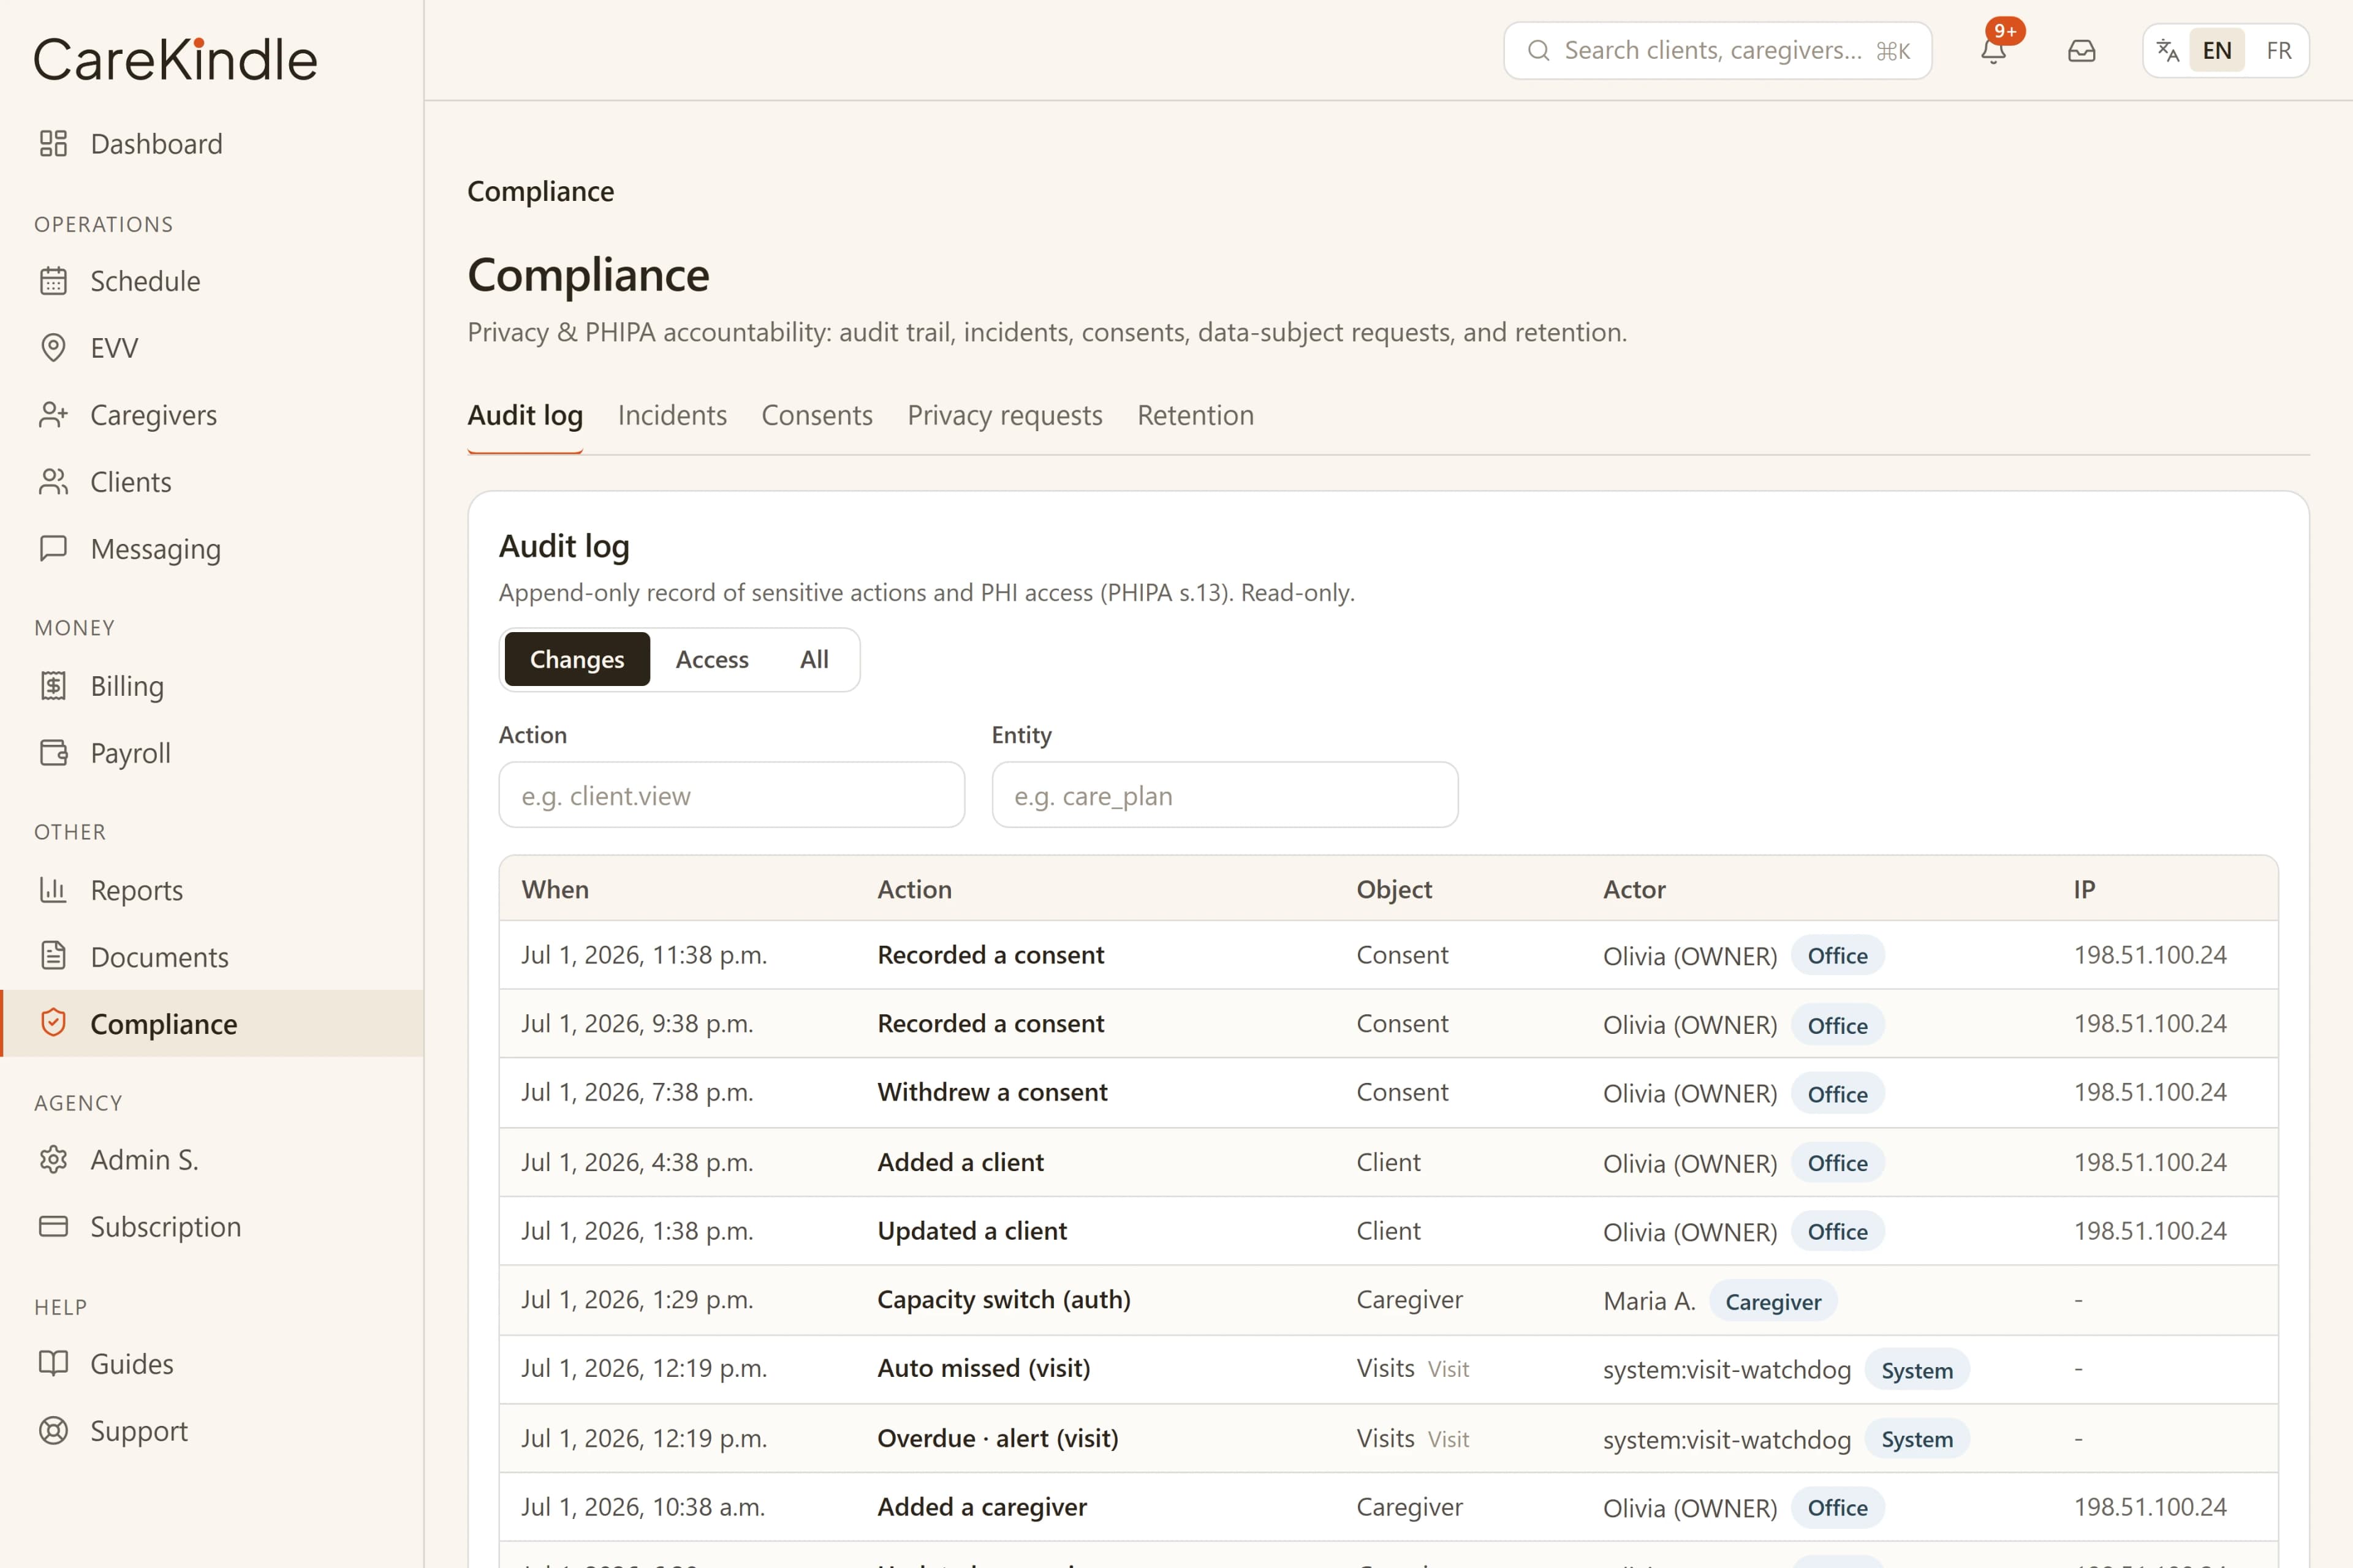Open the Dashboard grid icon
This screenshot has height=1568, width=2353.
[53, 143]
